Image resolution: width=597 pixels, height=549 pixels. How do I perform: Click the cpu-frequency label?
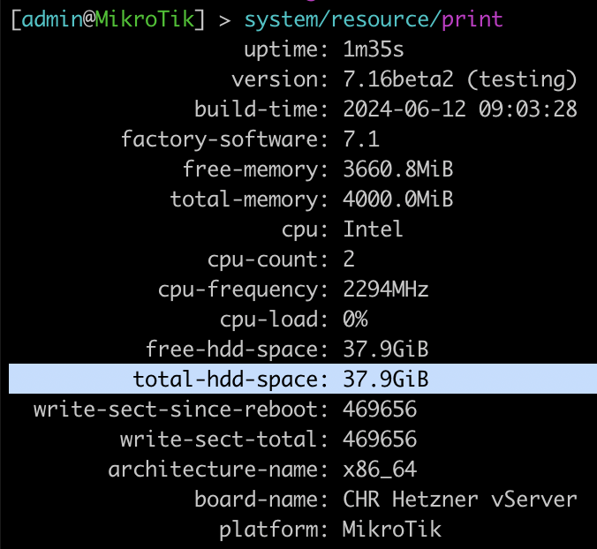point(243,290)
